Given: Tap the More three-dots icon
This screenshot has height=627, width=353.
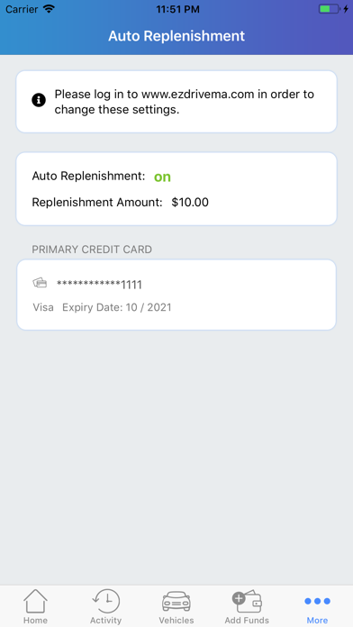Looking at the screenshot, I should (x=317, y=601).
